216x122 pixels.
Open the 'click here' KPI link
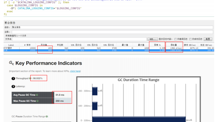(x=75, y=71)
